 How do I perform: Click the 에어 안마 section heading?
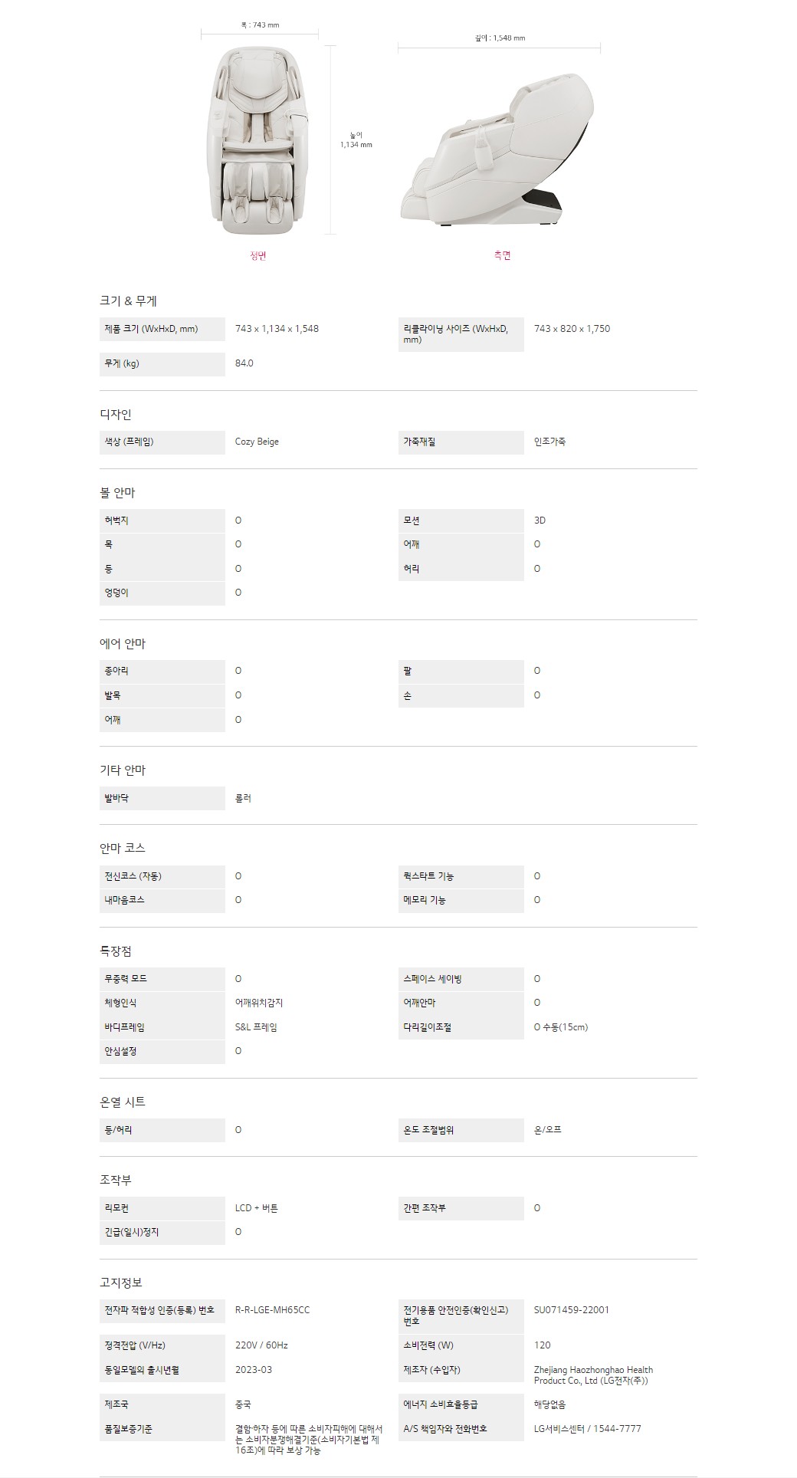(x=122, y=644)
